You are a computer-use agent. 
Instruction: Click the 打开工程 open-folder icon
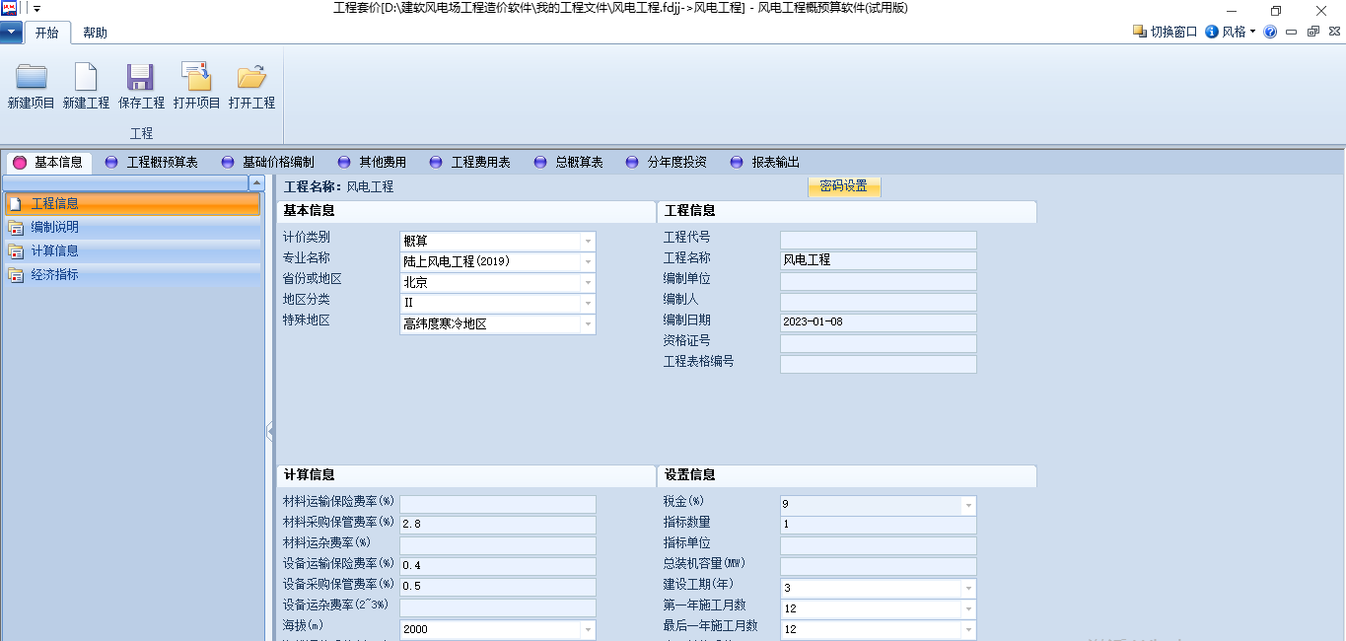click(251, 77)
